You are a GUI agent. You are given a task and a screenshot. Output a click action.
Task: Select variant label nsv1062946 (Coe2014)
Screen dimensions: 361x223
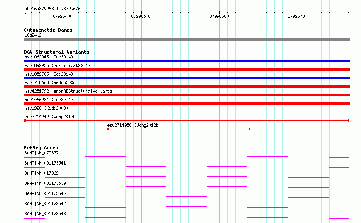click(x=49, y=57)
